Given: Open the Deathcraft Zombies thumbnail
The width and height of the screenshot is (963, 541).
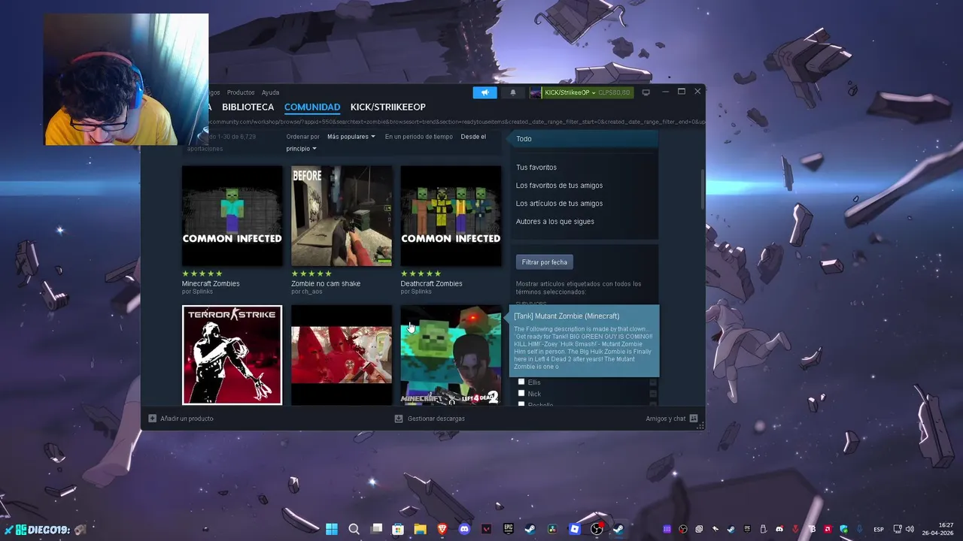Looking at the screenshot, I should [451, 216].
